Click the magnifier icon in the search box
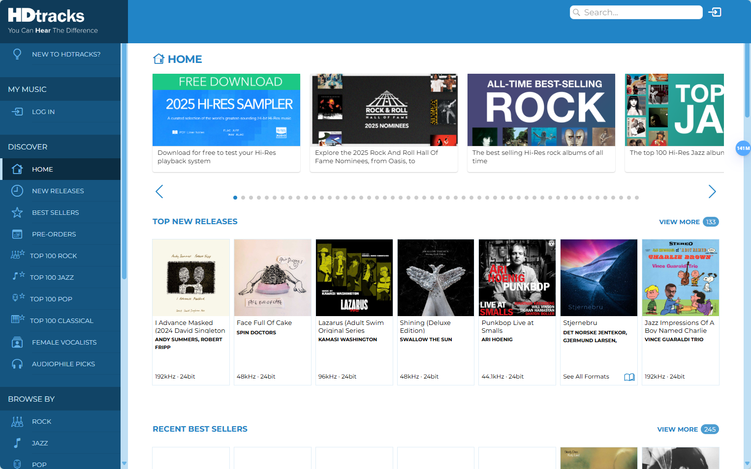751x469 pixels. tap(576, 12)
